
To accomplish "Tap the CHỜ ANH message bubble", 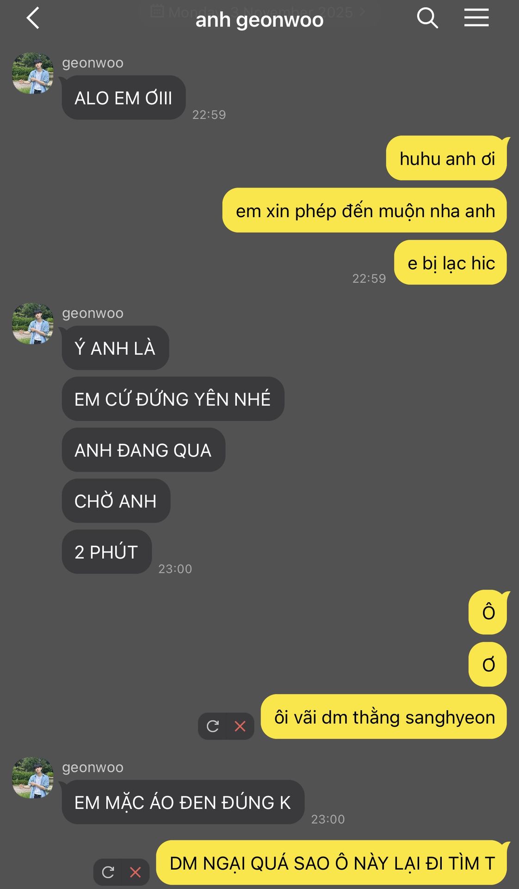I will (x=116, y=501).
